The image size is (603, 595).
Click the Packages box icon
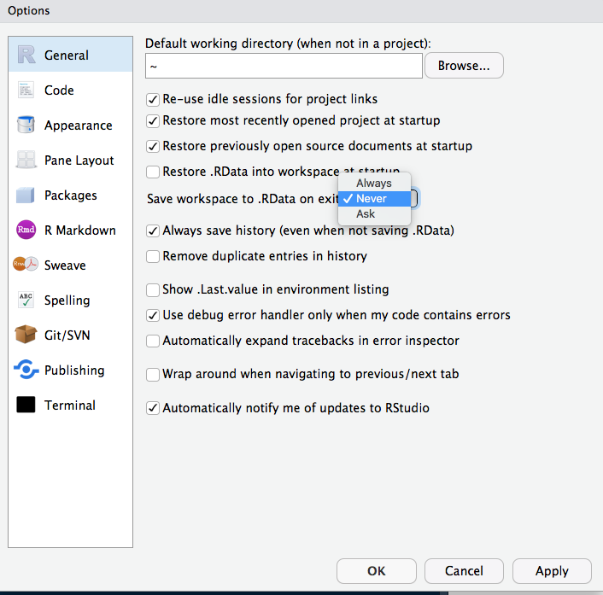click(26, 195)
